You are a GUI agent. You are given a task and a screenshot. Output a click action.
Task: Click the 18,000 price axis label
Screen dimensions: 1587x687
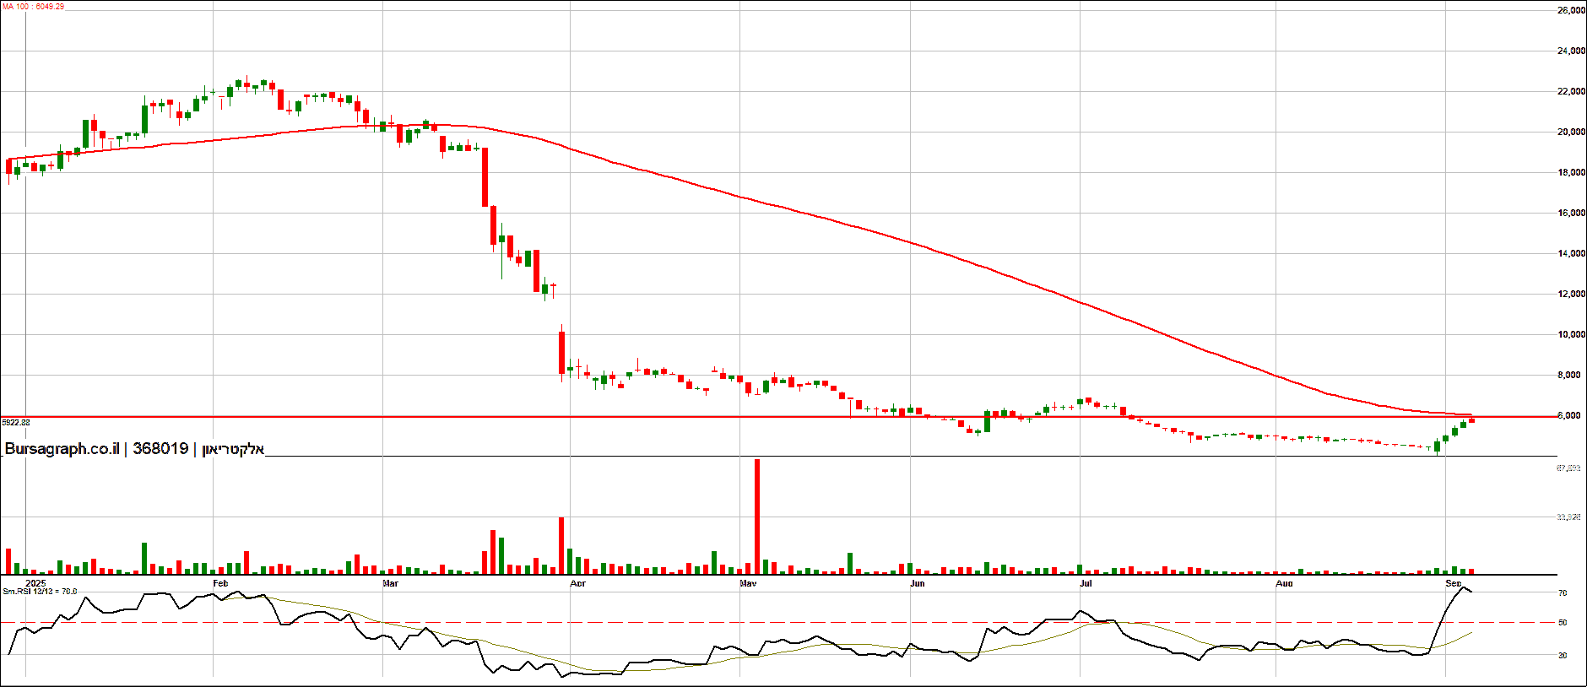[x=1571, y=172]
